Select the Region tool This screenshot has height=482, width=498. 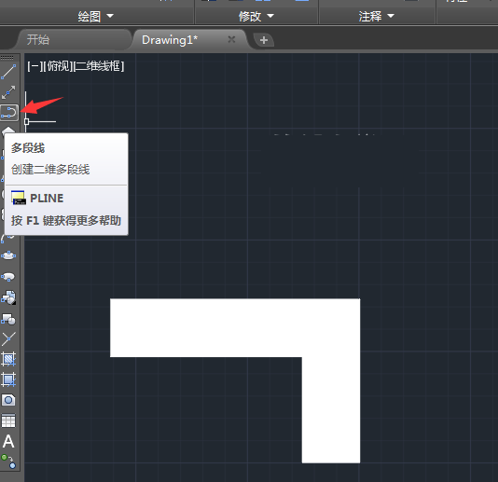point(8,400)
